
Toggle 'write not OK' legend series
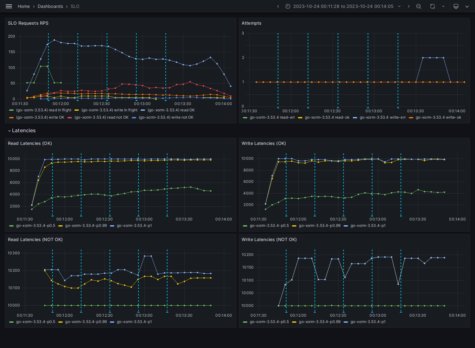point(166,117)
